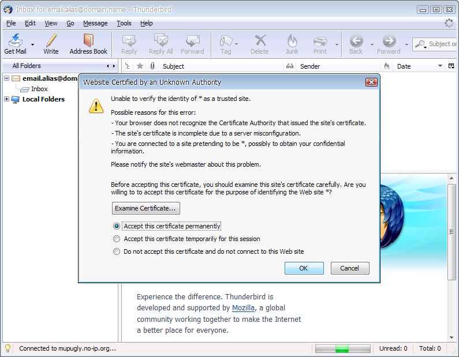Click the Tag toolbar icon
459x357 pixels.
pos(226,41)
